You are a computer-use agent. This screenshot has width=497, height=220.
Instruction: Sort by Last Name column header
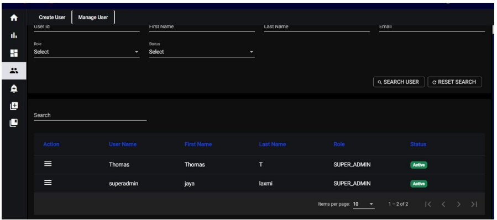(273, 144)
